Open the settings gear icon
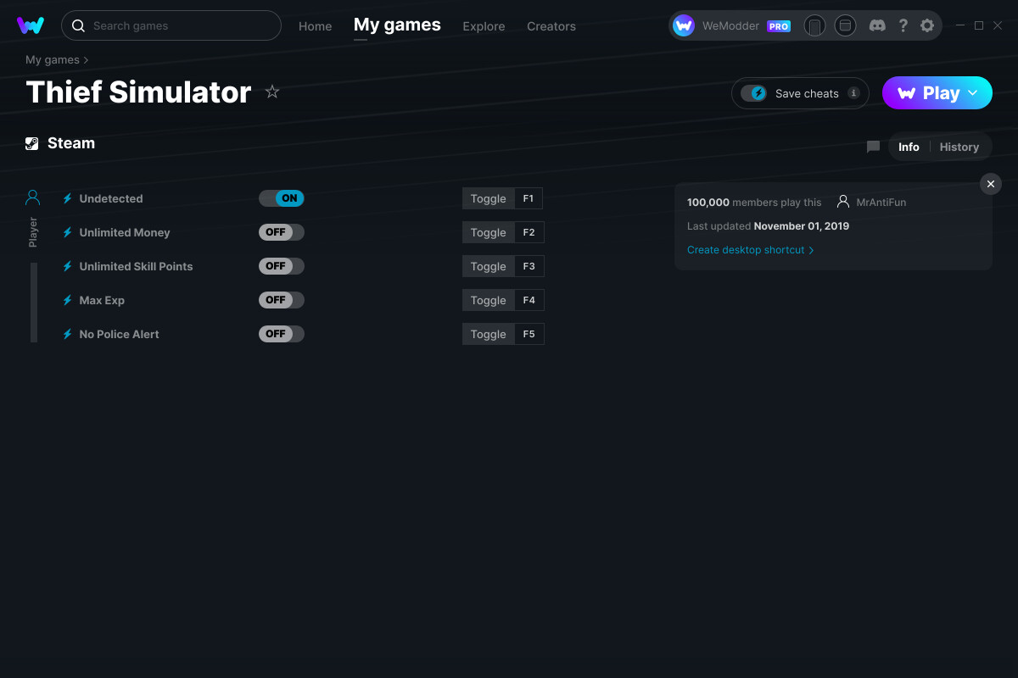 point(927,25)
